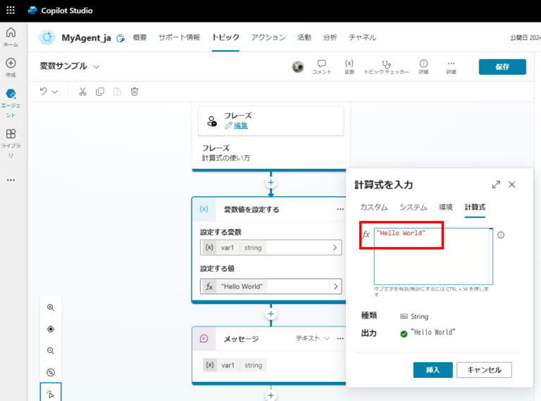Switch to the システム tab

point(413,207)
